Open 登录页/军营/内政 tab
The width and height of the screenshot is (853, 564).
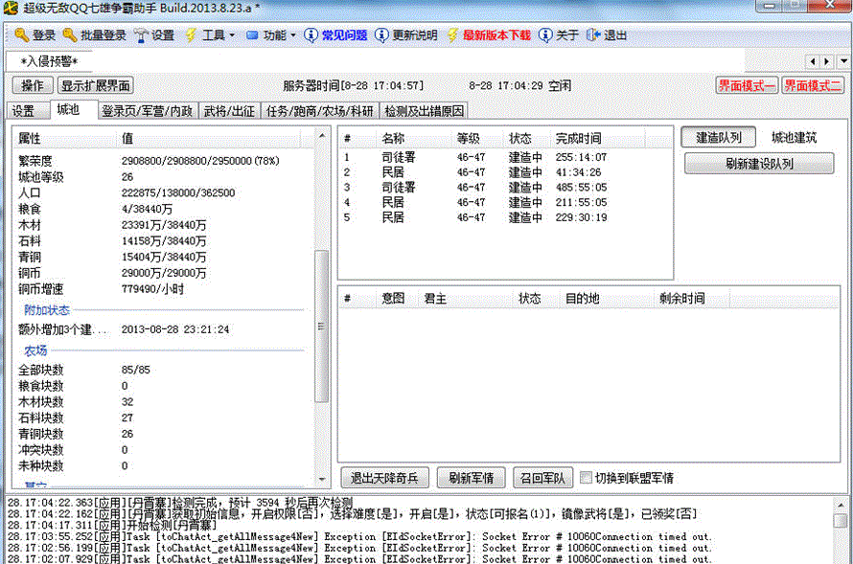pos(148,111)
